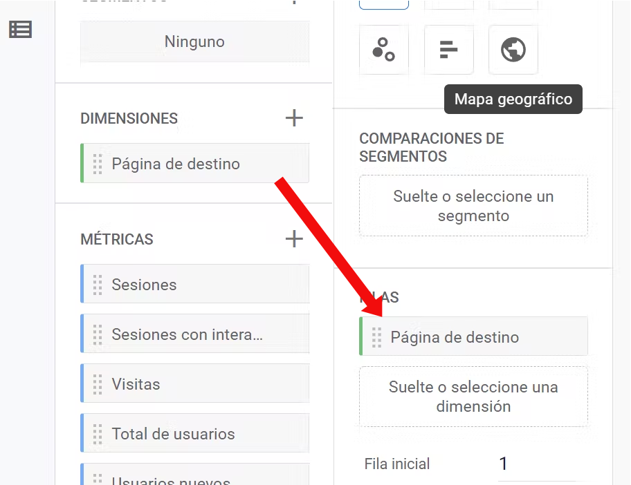Screen dimensions: 631x485
Task: Select the Total de usuarios metric
Action: click(x=195, y=433)
